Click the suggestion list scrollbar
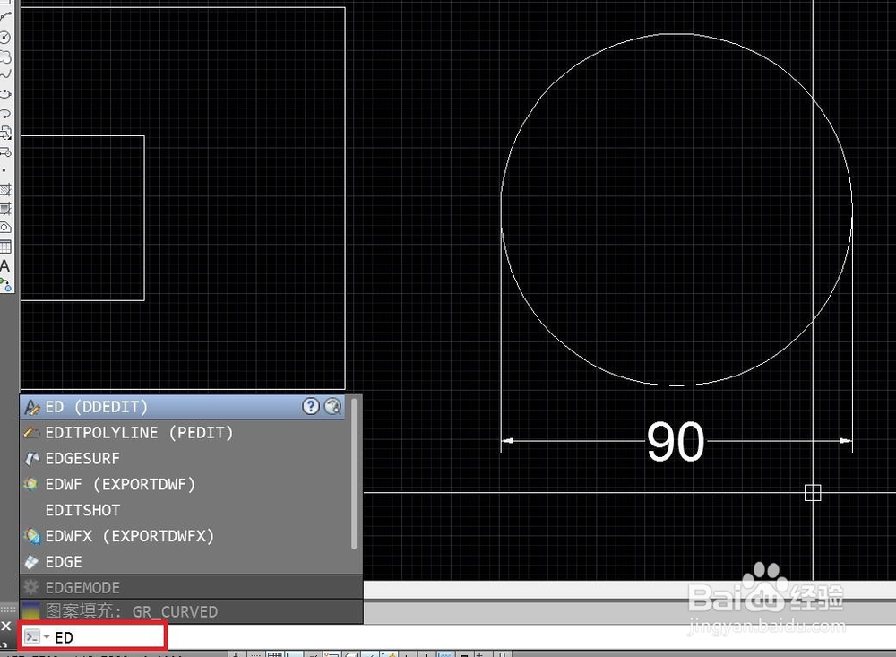896x657 pixels. (354, 473)
